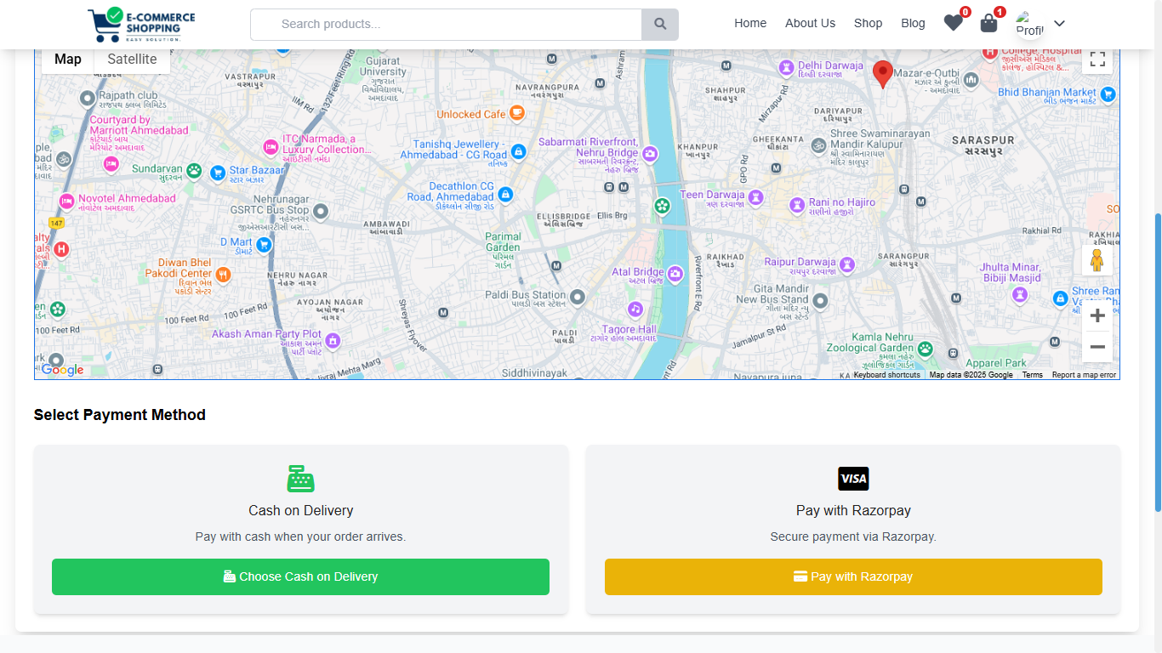The image size is (1162, 653).
Task: Click Diwan Bhel Pakodi Center marker
Action: click(x=223, y=274)
